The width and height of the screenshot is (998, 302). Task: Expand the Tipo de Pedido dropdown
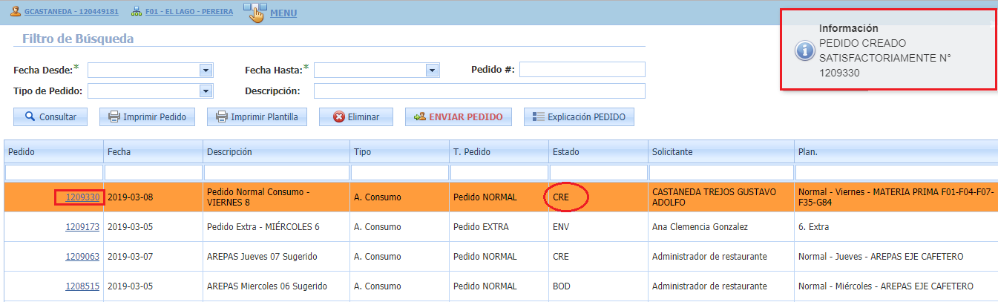click(206, 91)
